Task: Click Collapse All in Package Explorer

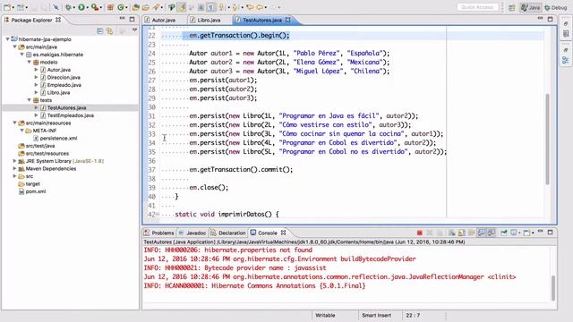Action: coord(99,31)
